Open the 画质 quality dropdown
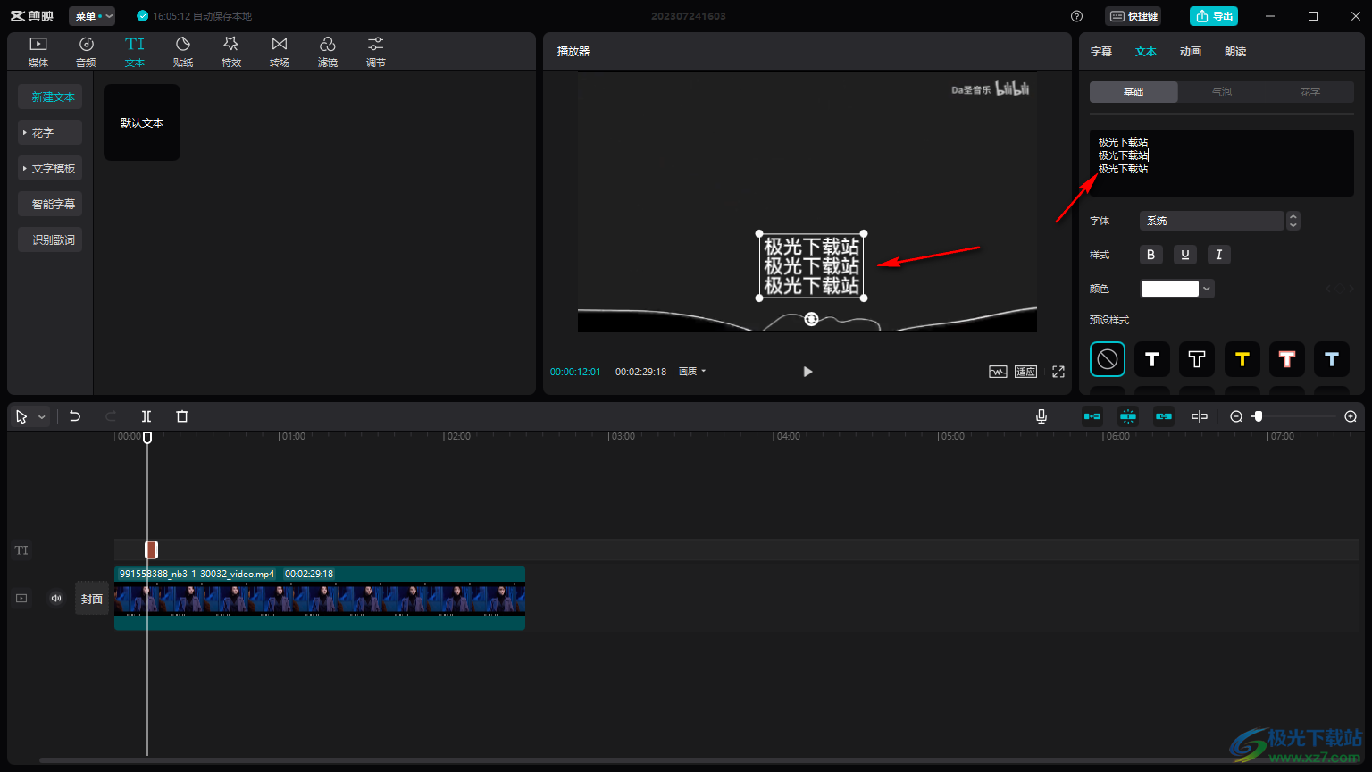The height and width of the screenshot is (772, 1372). click(692, 372)
